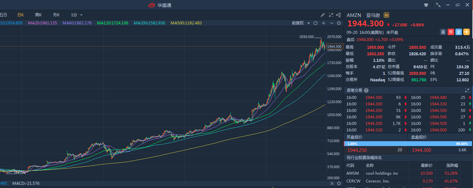This screenshot has height=188, width=473.
Task: Click the trade row with 9K volume
Action: click(x=376, y=117)
